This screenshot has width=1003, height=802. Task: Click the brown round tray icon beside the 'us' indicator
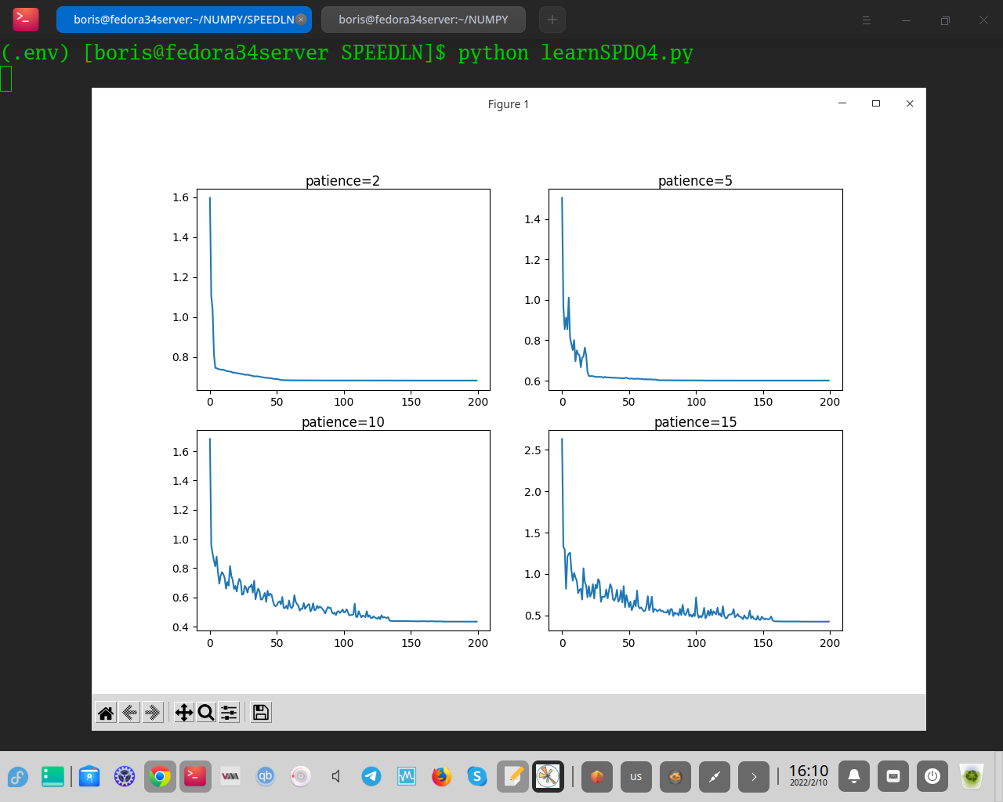point(675,776)
